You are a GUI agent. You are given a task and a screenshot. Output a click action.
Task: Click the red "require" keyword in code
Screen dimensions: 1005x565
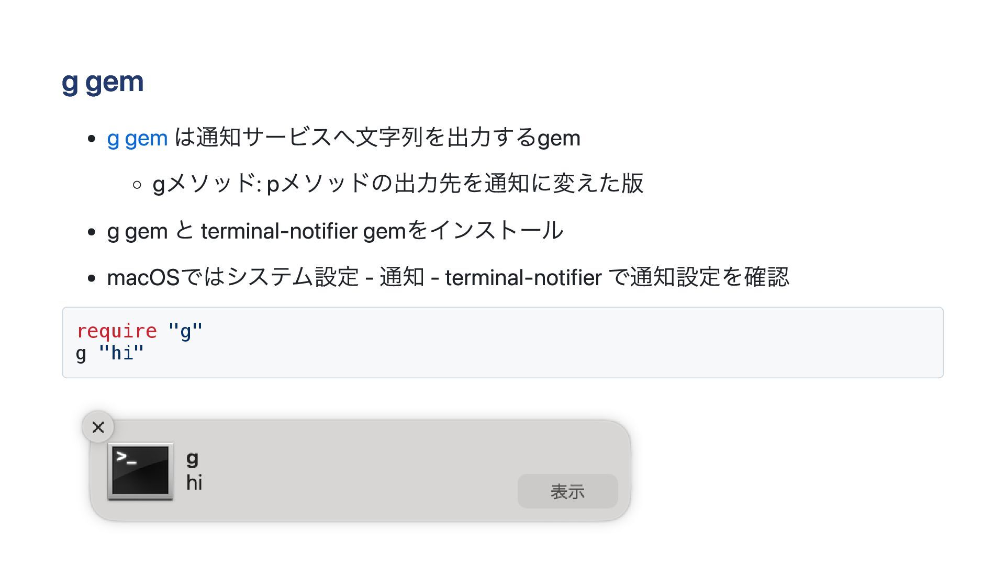click(x=117, y=331)
